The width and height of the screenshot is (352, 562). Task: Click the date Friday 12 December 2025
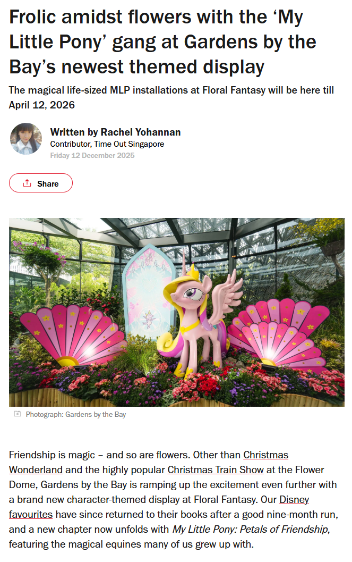tap(92, 155)
